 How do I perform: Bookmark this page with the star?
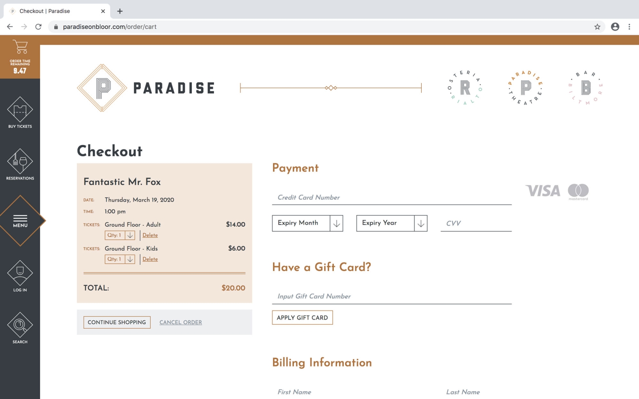click(597, 27)
